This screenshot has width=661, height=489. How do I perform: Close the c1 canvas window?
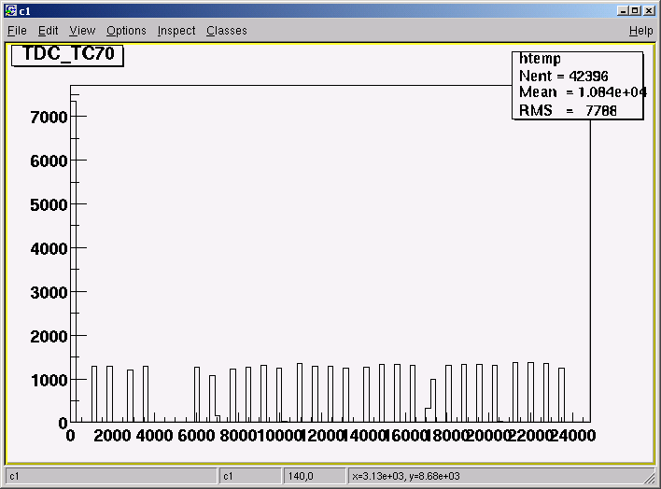[x=649, y=10]
